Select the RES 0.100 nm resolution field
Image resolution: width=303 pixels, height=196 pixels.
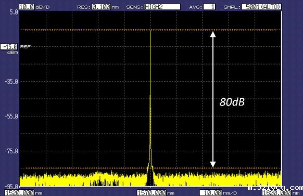point(101,7)
